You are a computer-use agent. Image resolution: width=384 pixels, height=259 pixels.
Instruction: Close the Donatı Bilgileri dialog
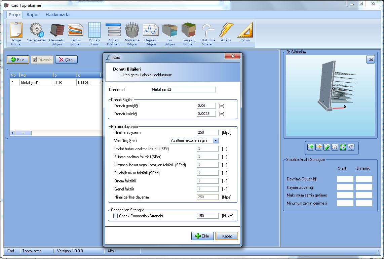click(x=233, y=56)
